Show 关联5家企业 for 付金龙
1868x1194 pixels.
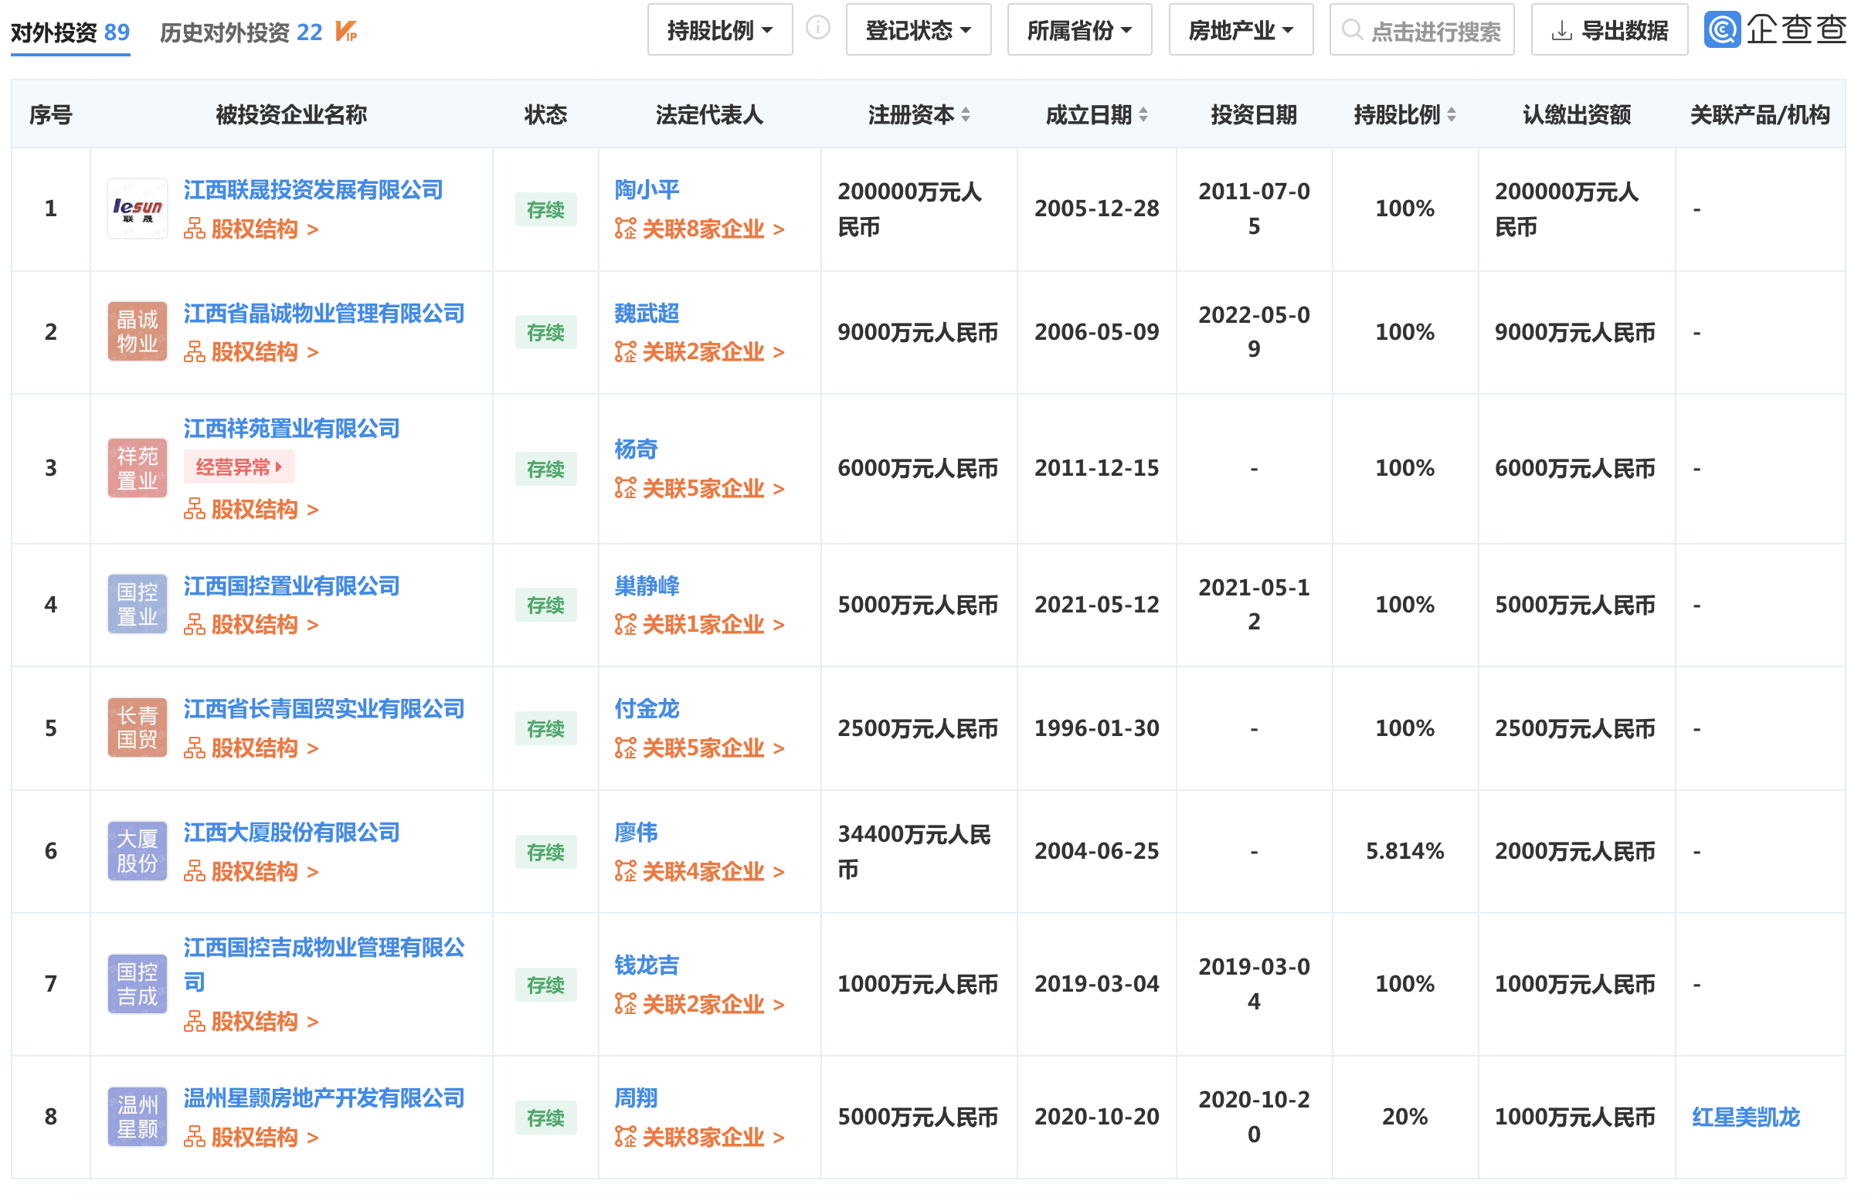click(700, 748)
